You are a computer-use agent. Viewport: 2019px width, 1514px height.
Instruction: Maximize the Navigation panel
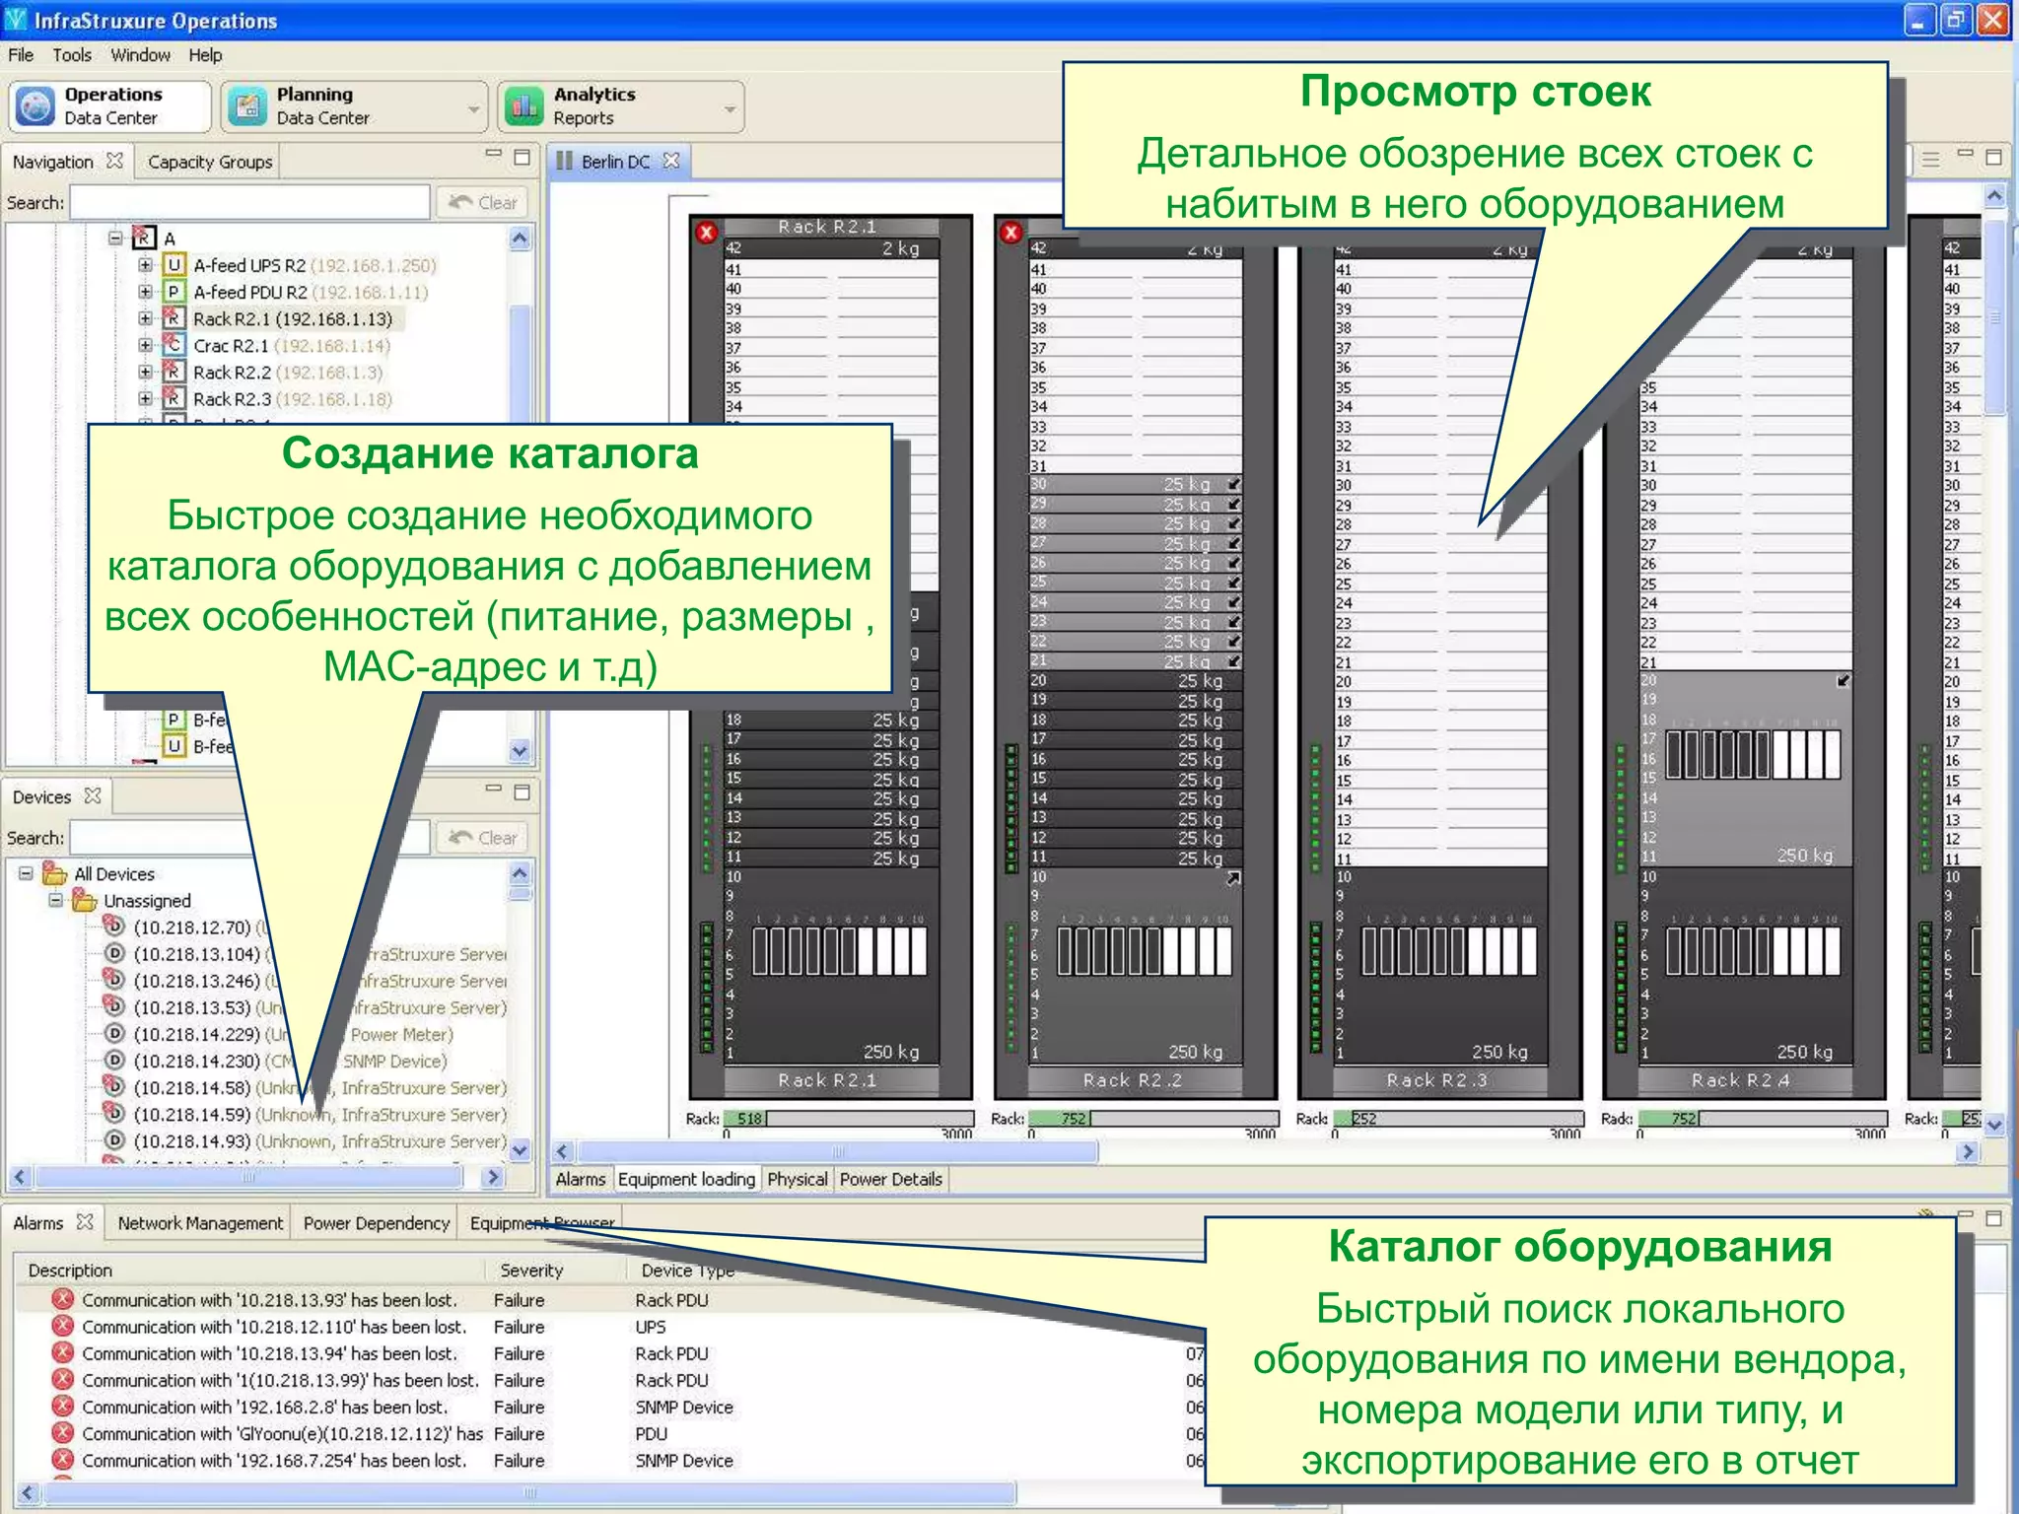tap(522, 158)
